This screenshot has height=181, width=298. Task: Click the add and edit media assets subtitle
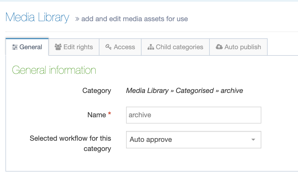click(134, 19)
